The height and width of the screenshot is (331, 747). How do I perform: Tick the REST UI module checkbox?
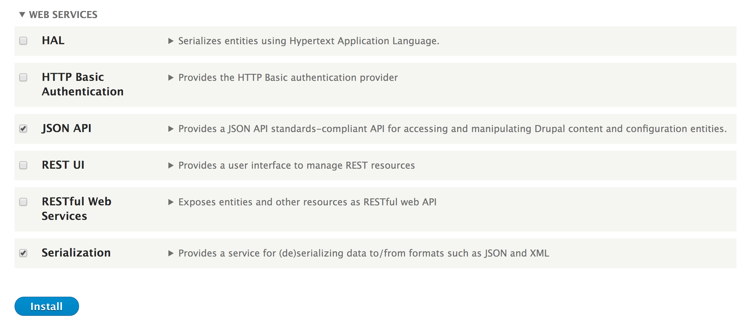coord(23,165)
